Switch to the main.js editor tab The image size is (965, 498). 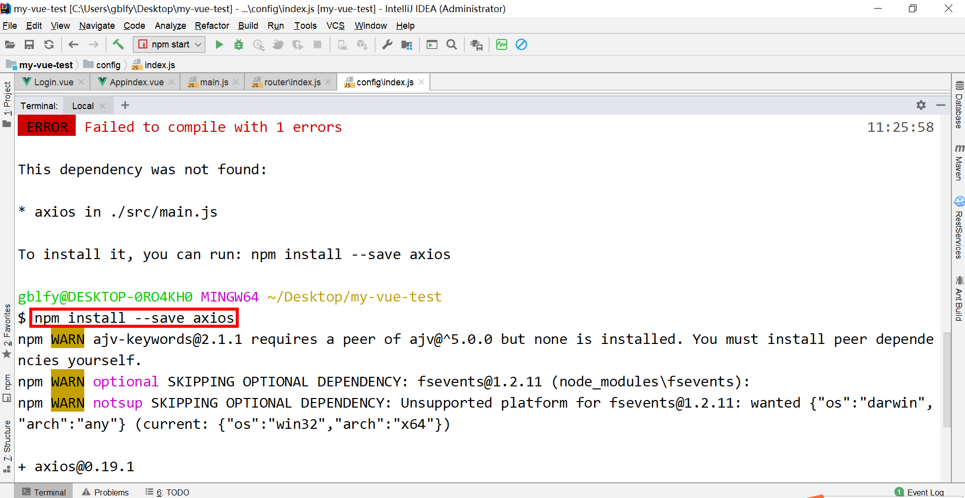(x=213, y=82)
